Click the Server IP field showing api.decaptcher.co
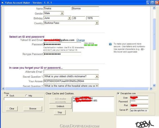This screenshot has width=159, height=128. (139, 110)
